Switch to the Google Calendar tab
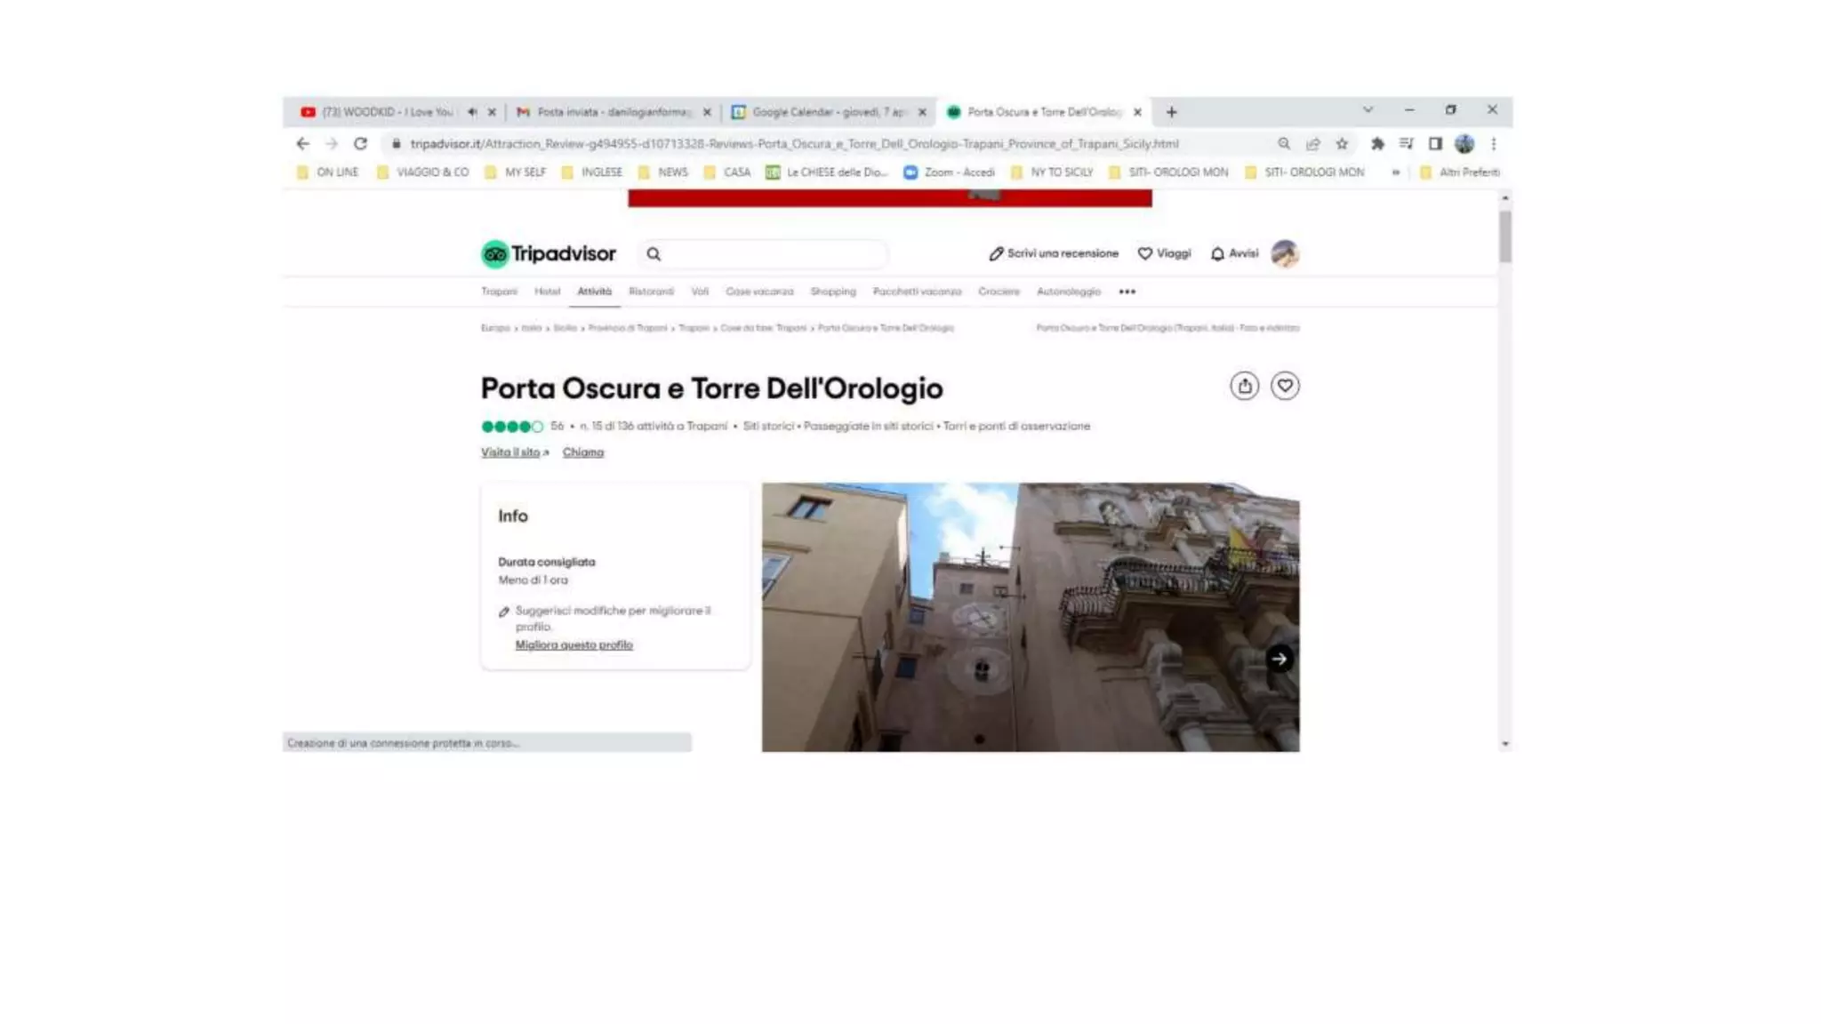 (827, 112)
